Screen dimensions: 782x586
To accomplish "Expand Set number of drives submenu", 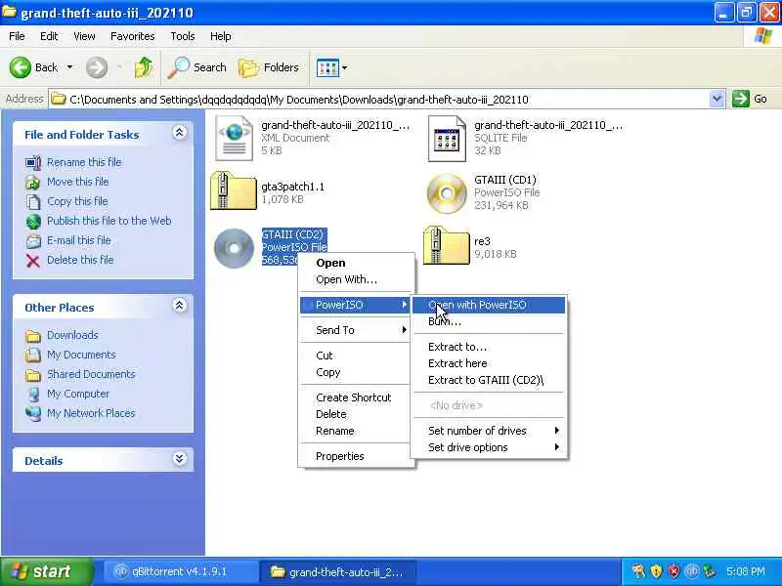I will click(489, 431).
